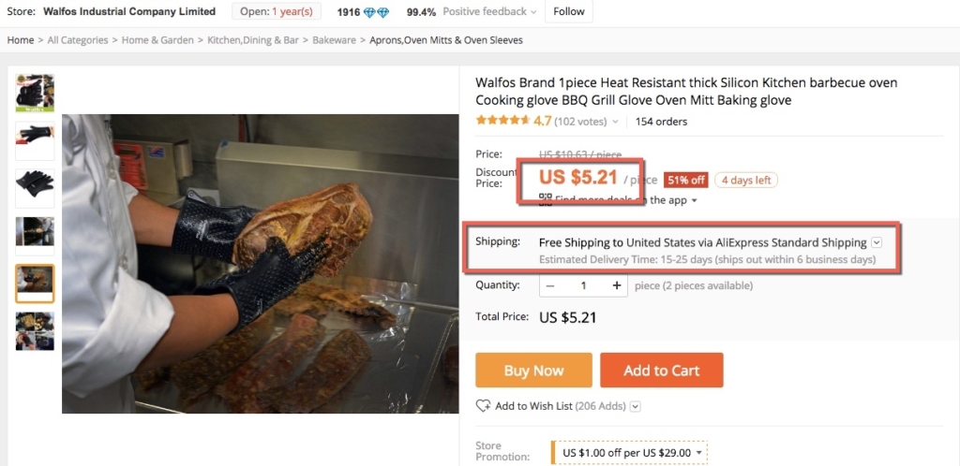960x466 pixels.
Task: Go to Home breadcrumb
Action: 20,40
